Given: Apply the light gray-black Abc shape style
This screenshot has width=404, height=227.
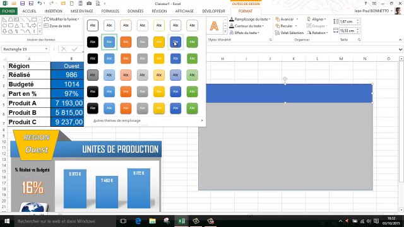Looking at the screenshot, I should click(x=93, y=75).
